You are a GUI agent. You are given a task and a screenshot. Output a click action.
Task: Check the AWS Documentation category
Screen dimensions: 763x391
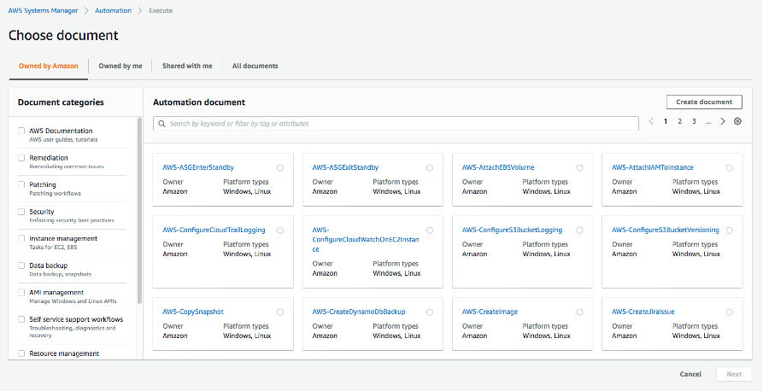(21, 131)
